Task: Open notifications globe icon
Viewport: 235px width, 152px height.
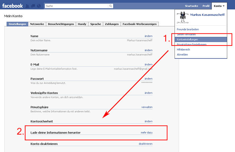Action: [x=39, y=6]
